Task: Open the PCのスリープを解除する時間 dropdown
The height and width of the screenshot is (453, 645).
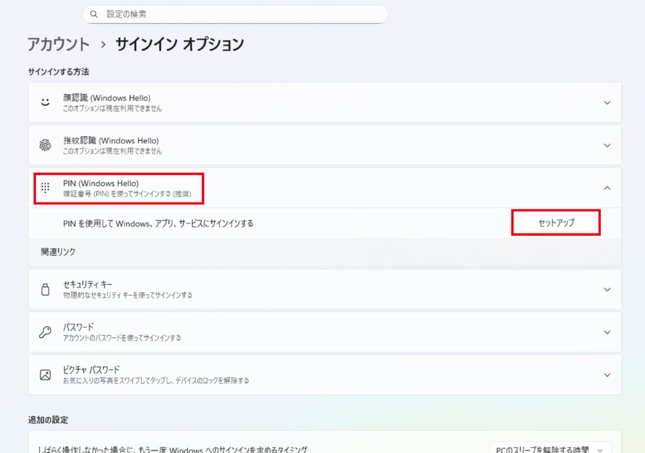Action: 549,449
